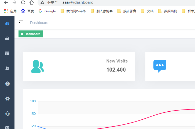Open the table grid sidebar icon
195x129 pixels.
tap(7, 53)
